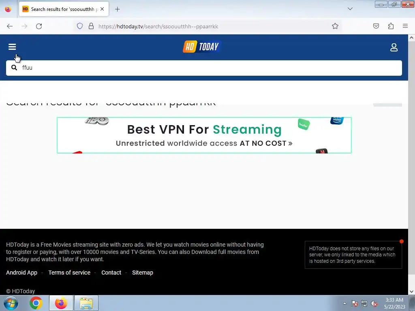Click the 'does not store any files' notice

[353, 255]
